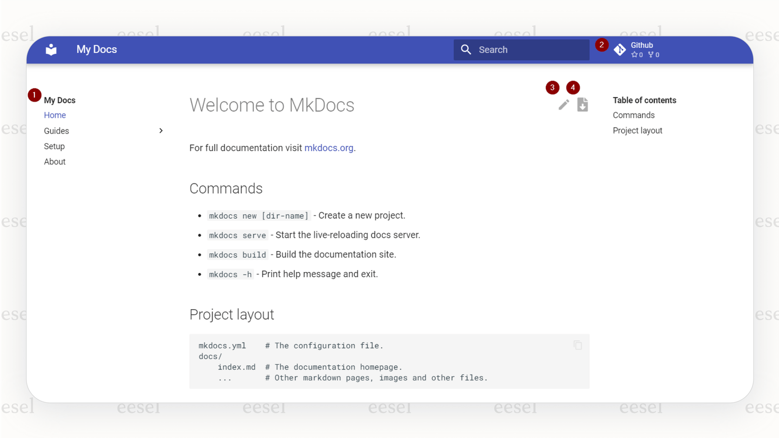
Task: Copy the project layout code block
Action: [578, 345]
